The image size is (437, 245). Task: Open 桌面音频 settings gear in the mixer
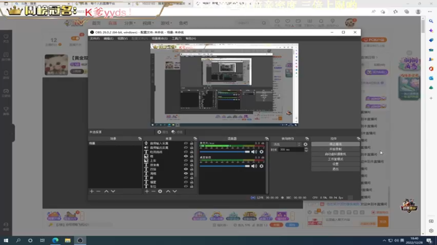pyautogui.click(x=262, y=166)
